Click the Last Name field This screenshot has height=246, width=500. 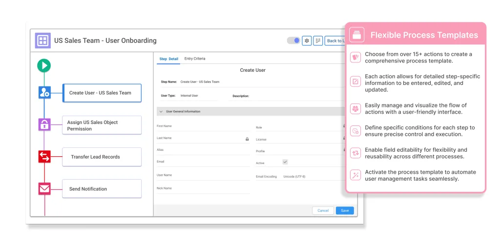pos(203,138)
